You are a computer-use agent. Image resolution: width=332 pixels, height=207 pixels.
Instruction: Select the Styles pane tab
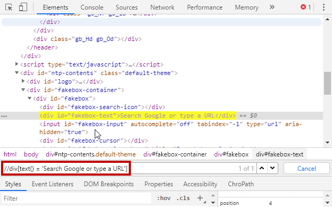(x=13, y=184)
